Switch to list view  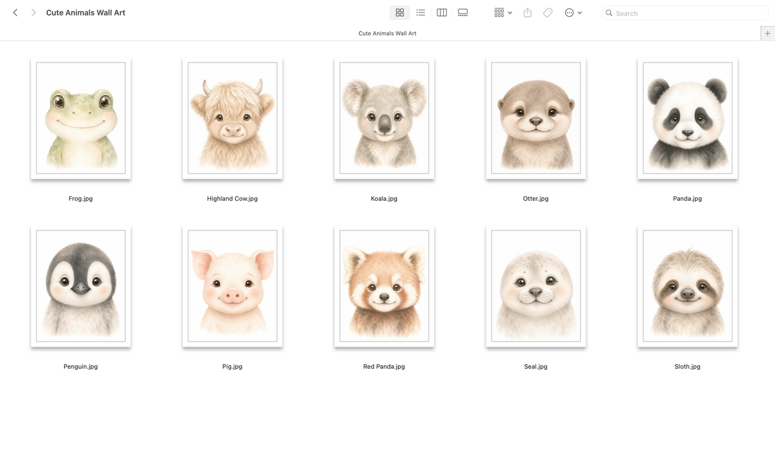tap(420, 13)
